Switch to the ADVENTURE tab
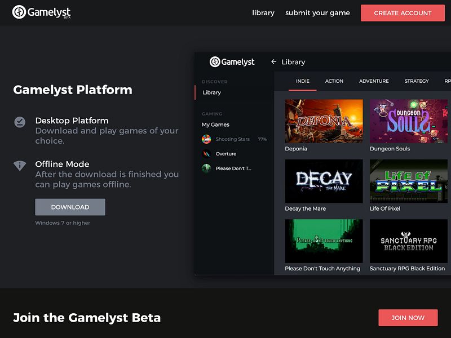 (374, 81)
